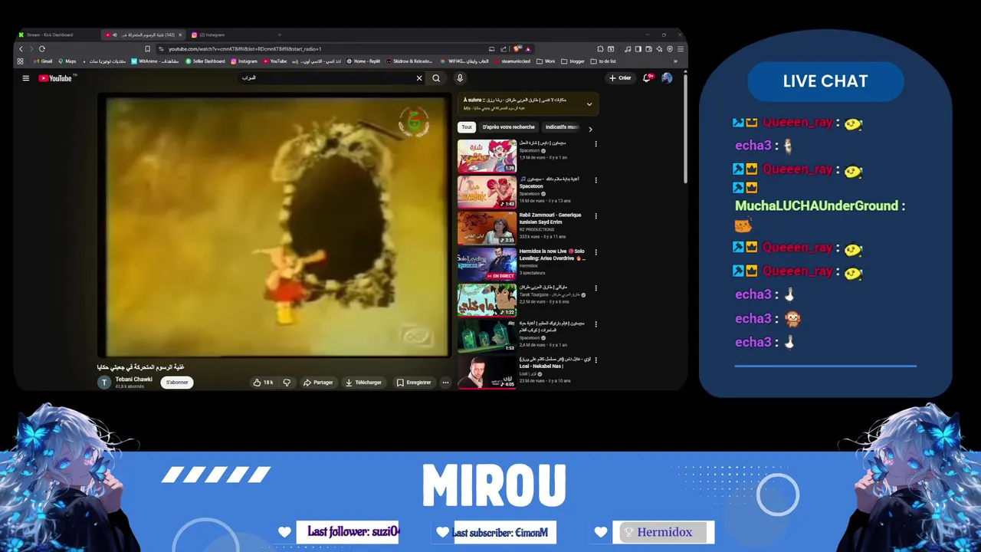Like the video with 18 k
This screenshot has width=981, height=552.
pos(263,383)
